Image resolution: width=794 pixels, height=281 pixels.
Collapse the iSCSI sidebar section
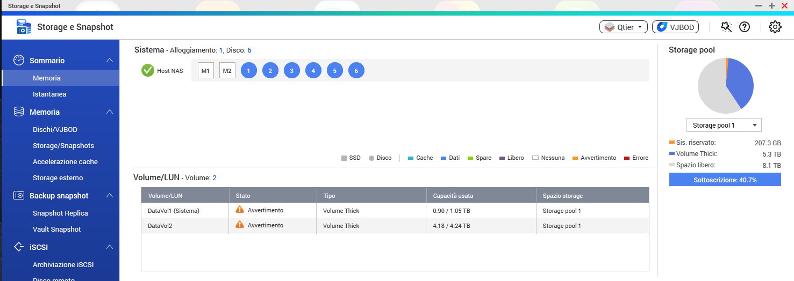(110, 247)
